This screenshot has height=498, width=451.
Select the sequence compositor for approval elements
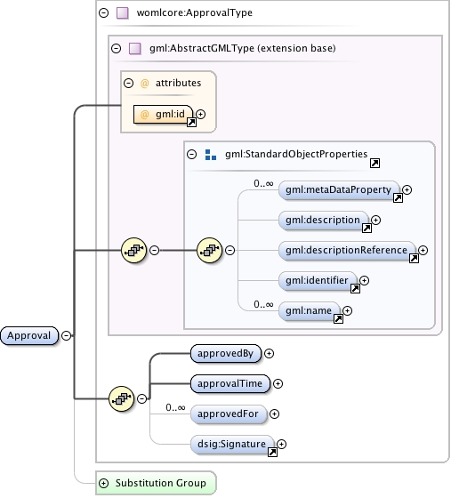(x=121, y=398)
